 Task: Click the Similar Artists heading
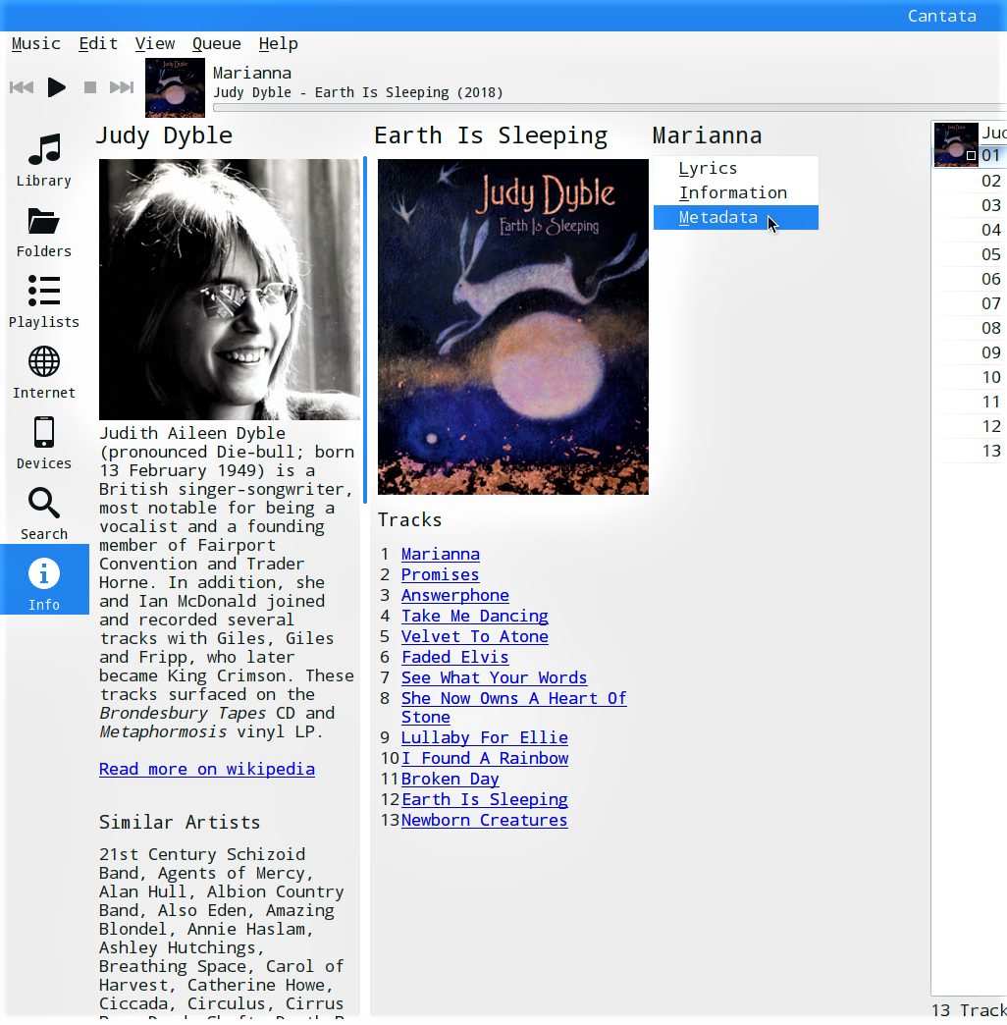point(180,822)
